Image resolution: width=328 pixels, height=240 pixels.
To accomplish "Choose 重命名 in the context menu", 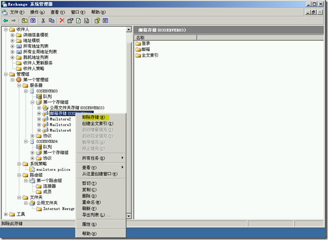I will (101, 202).
